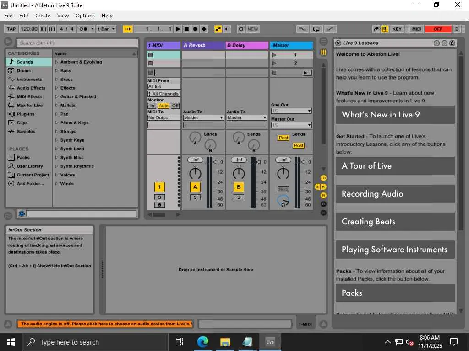Close the Live 9 Lessons panel
469x351 pixels.
[x=338, y=43]
